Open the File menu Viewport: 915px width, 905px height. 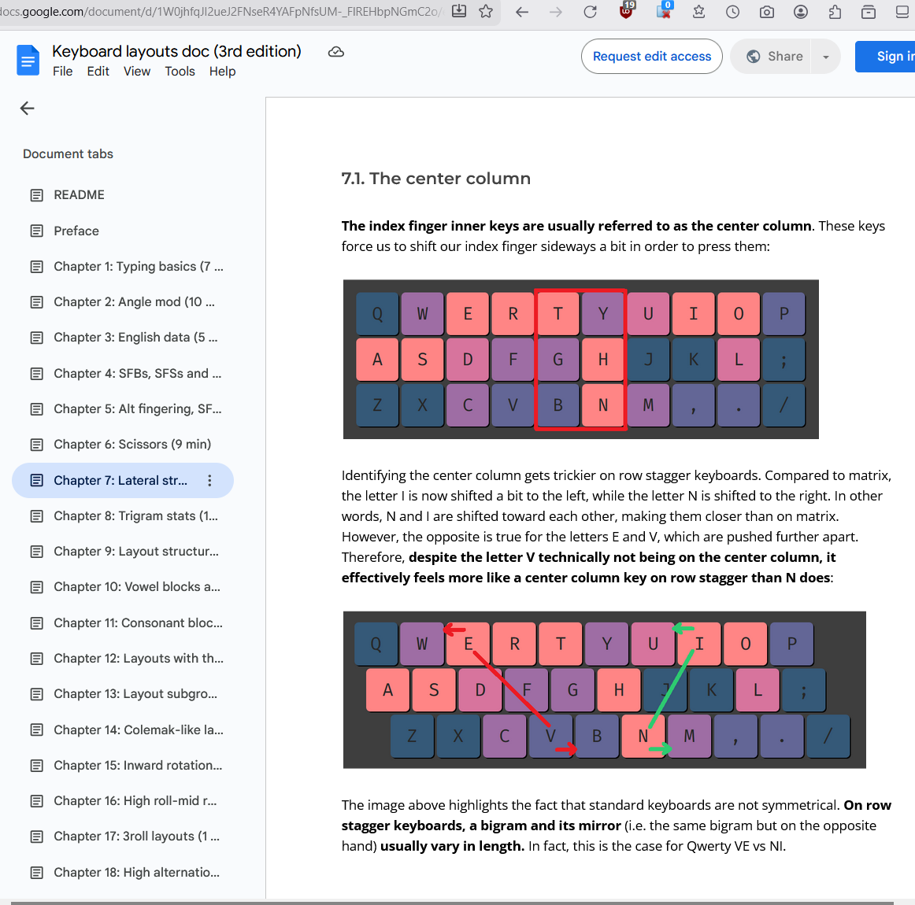coord(62,71)
